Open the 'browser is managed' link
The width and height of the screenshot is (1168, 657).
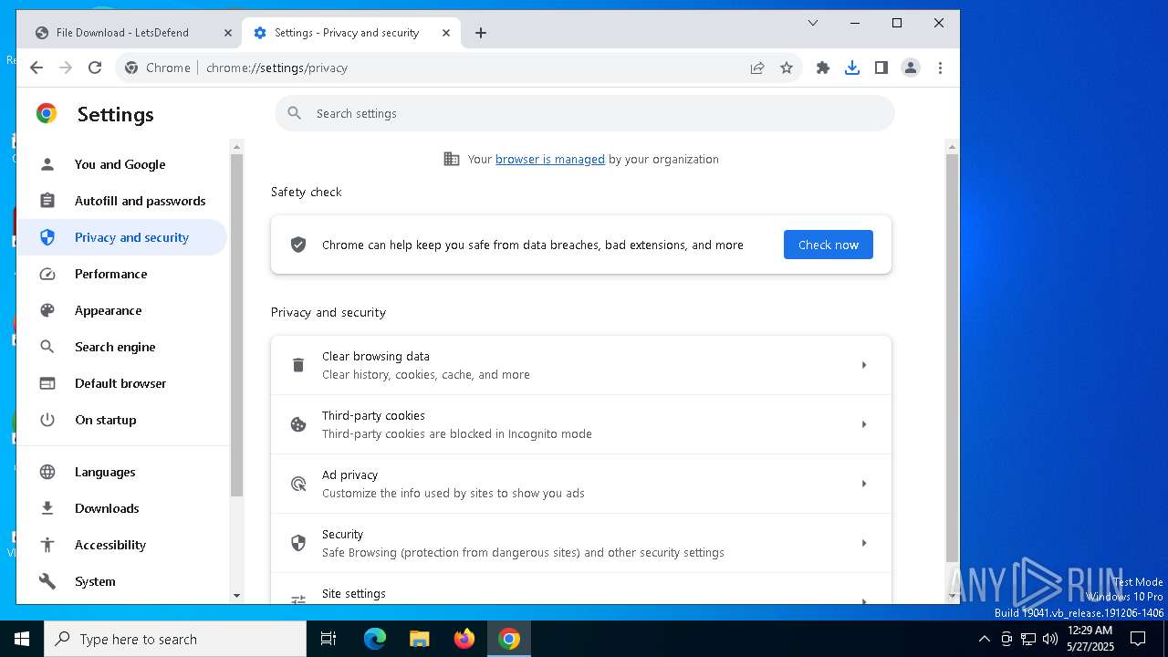pos(550,159)
